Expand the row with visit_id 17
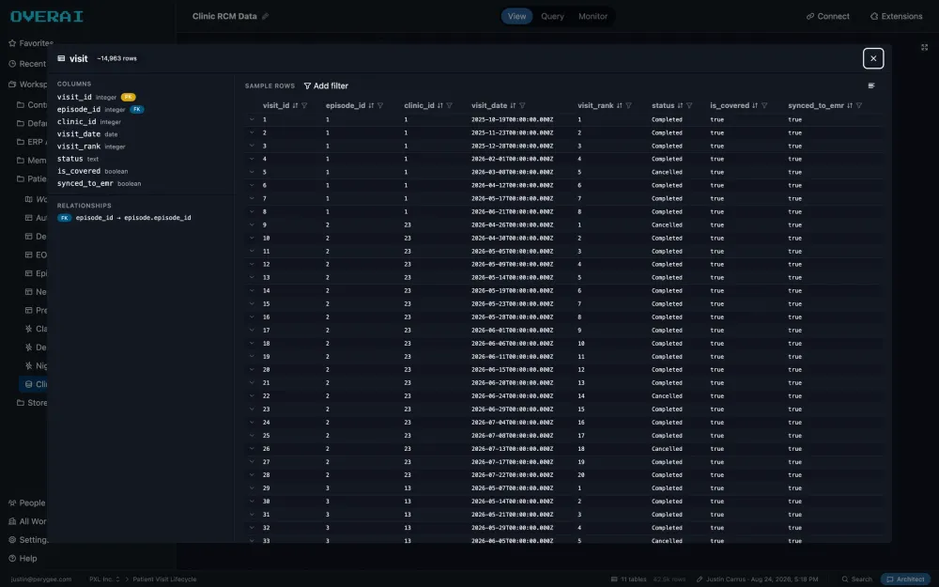The height and width of the screenshot is (587, 939). click(252, 331)
